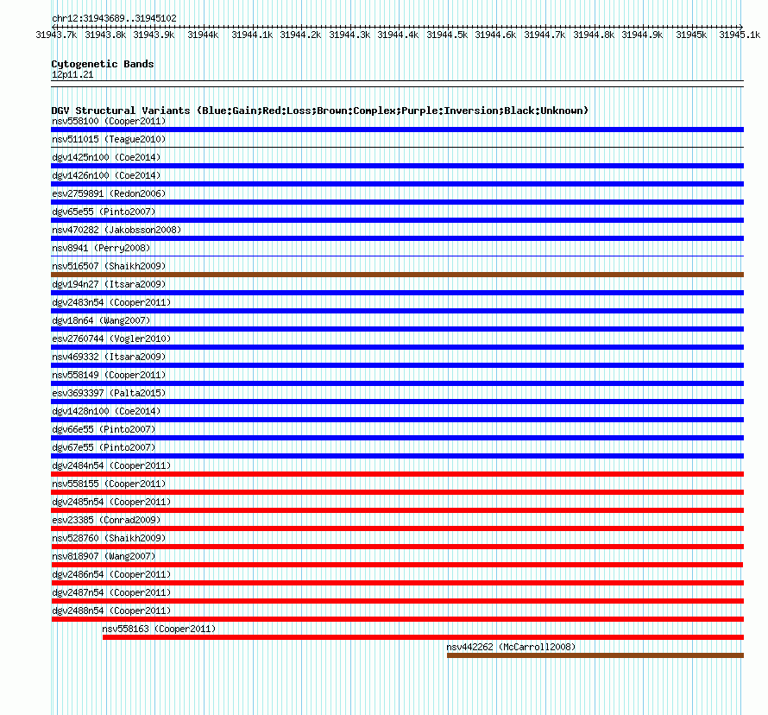
Task: Click the 31944k ruler position
Action: point(203,35)
